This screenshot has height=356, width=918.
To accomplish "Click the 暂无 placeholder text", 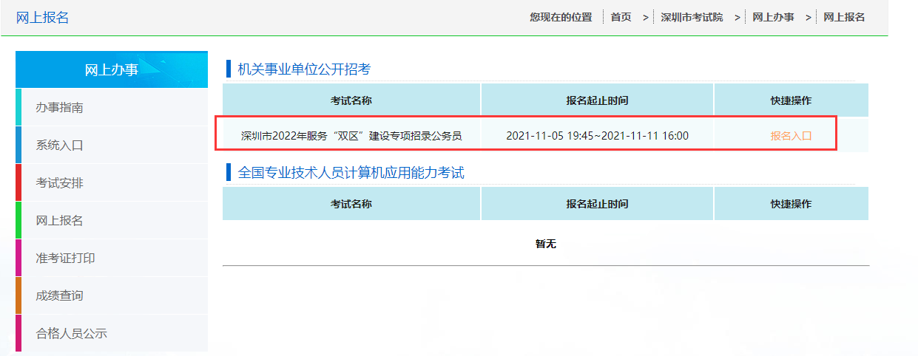I will tap(545, 244).
